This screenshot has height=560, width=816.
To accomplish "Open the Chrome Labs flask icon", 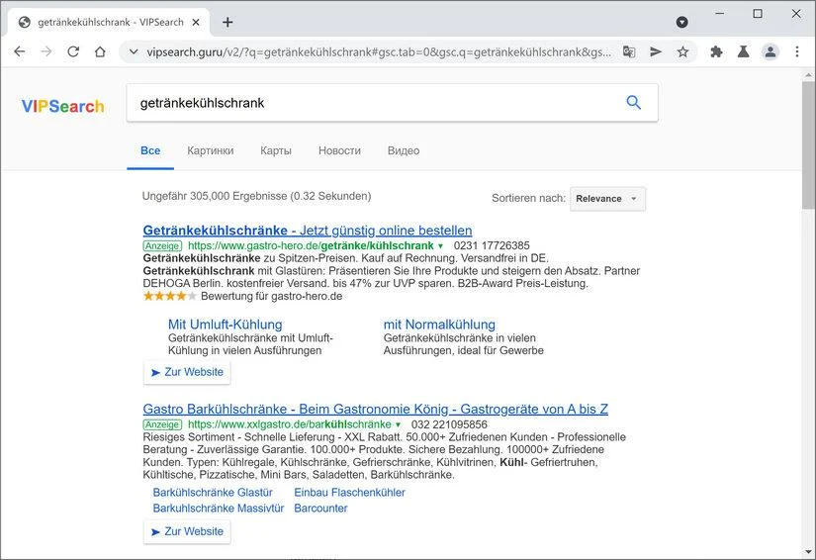I will coord(743,51).
